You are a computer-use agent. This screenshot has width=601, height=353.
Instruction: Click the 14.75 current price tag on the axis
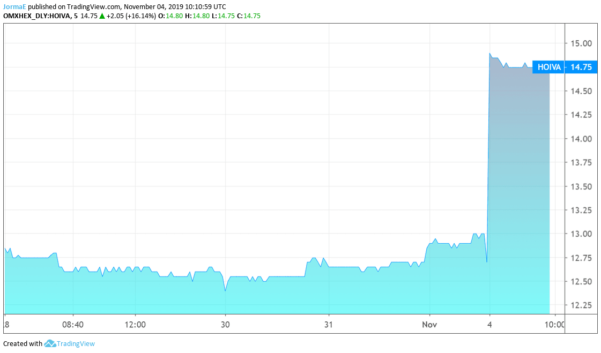click(581, 67)
